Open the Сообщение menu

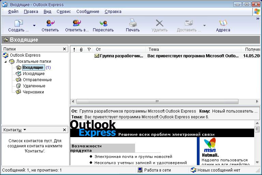88,11
